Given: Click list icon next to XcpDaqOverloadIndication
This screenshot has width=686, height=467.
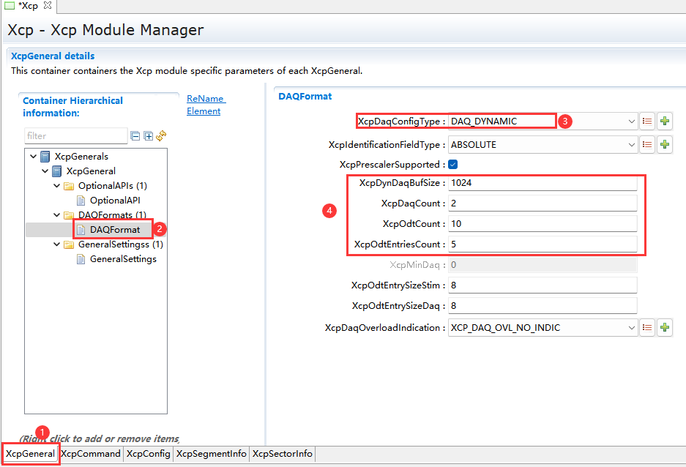Looking at the screenshot, I should [x=647, y=328].
